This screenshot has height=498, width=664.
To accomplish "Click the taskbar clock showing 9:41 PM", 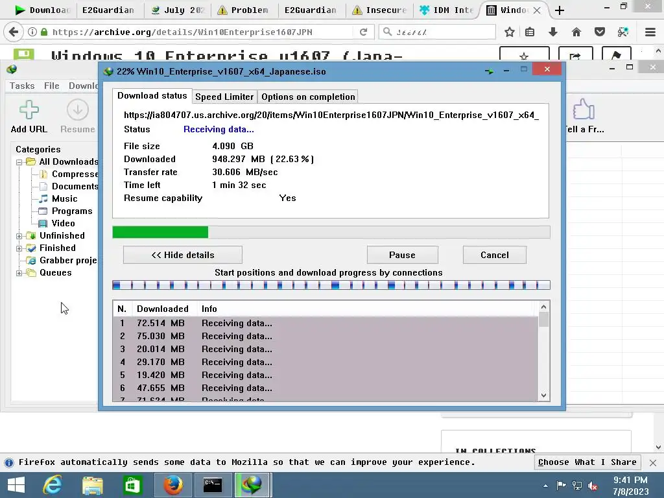I will [x=630, y=486].
